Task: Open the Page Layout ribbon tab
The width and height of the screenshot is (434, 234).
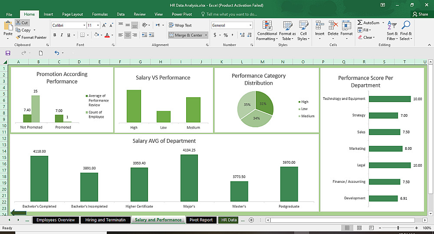Action: [72, 14]
